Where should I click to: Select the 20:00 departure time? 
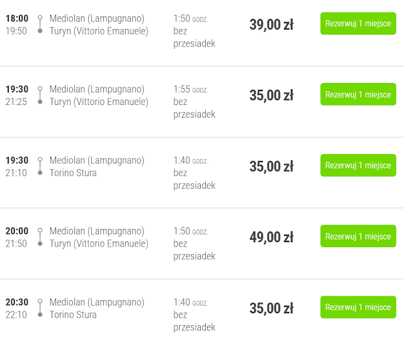tap(17, 231)
